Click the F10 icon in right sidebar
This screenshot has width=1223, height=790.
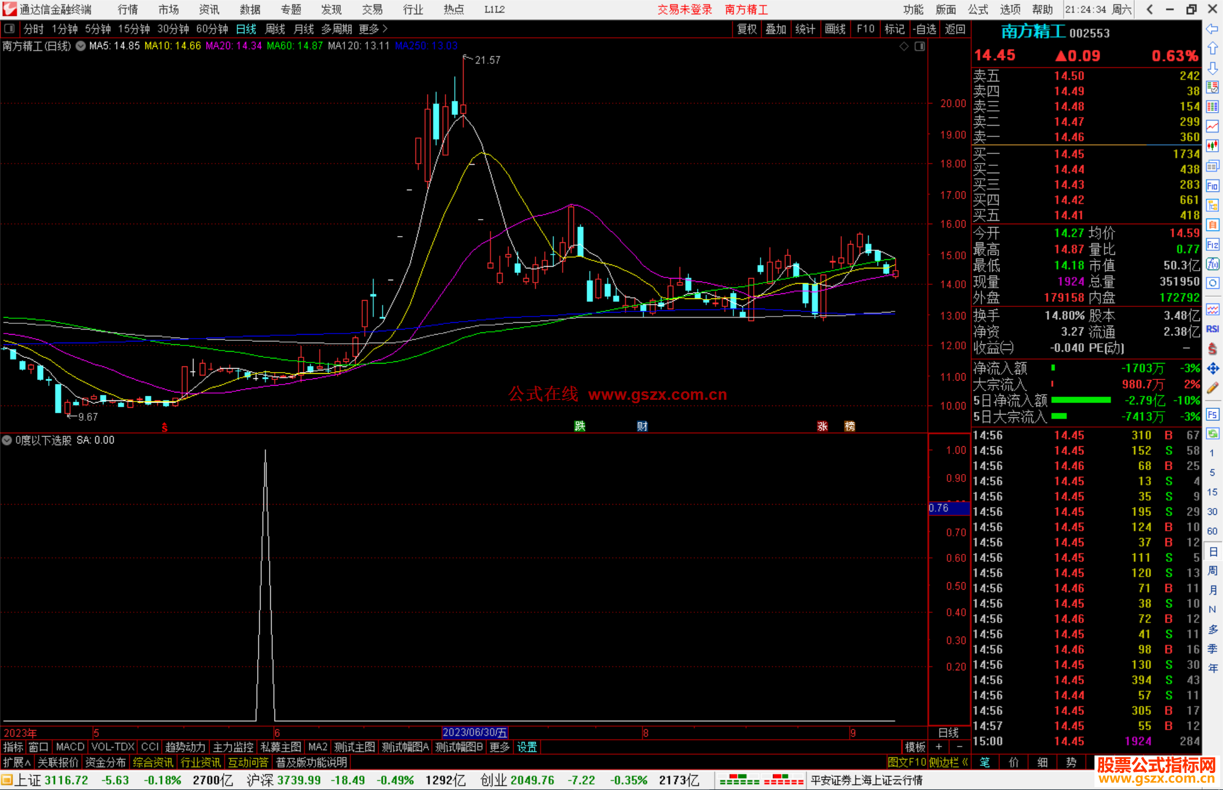1212,186
